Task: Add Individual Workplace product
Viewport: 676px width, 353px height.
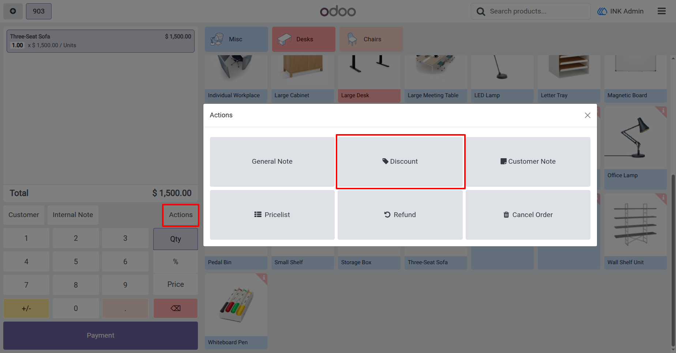Action: point(236,79)
